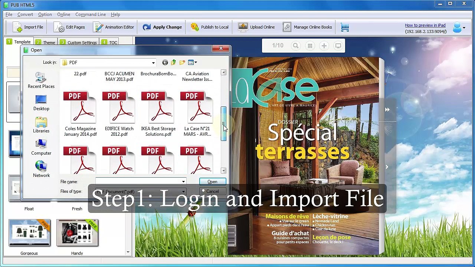
Task: Go up one folder level
Action: point(173,62)
